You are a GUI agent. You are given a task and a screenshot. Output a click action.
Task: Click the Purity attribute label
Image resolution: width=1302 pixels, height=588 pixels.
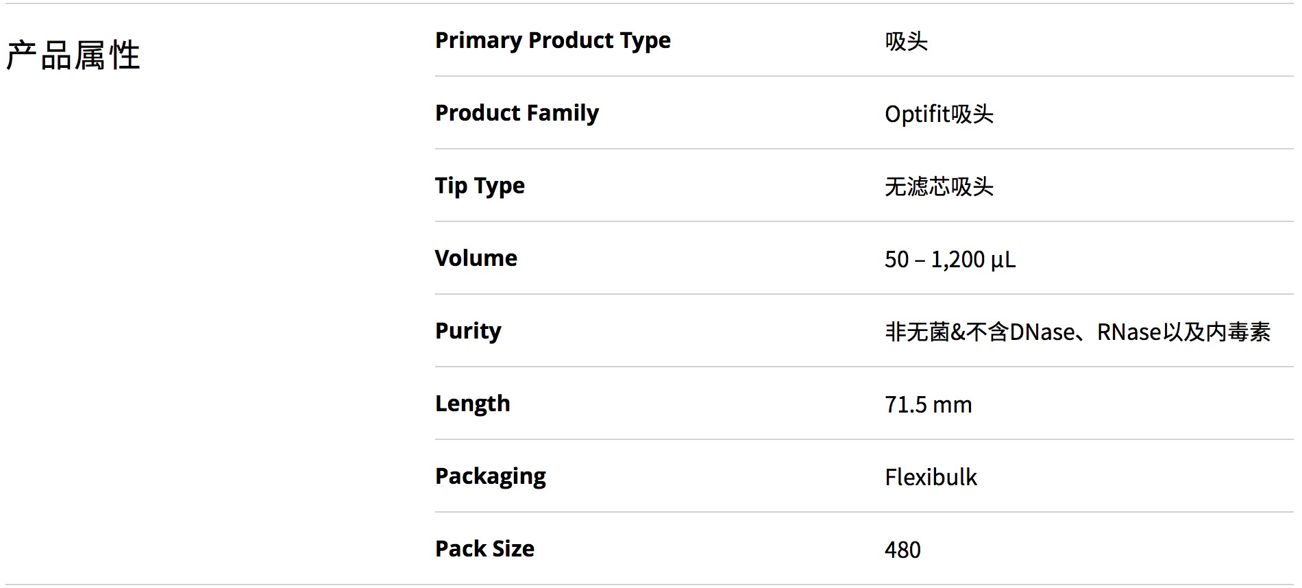[468, 331]
